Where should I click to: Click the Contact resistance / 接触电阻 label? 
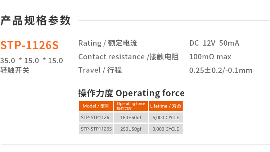pyautogui.click(x=128, y=57)
